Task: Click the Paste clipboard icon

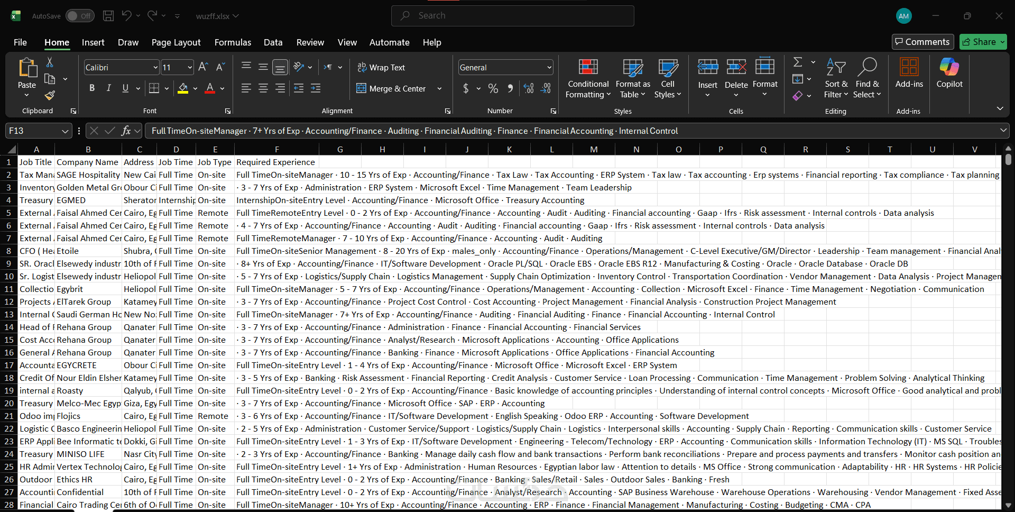Action: [27, 68]
